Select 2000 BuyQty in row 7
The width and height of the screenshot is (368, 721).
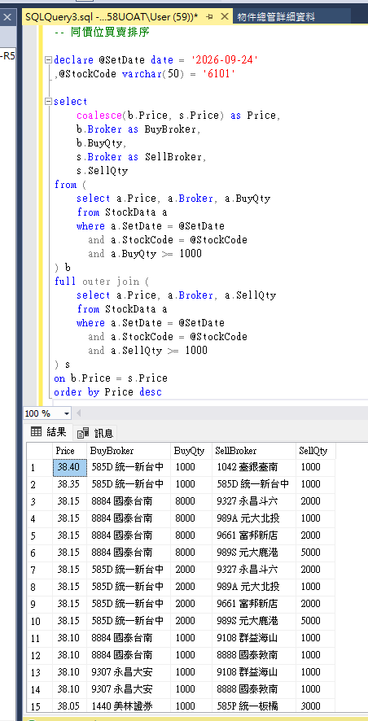191,570
